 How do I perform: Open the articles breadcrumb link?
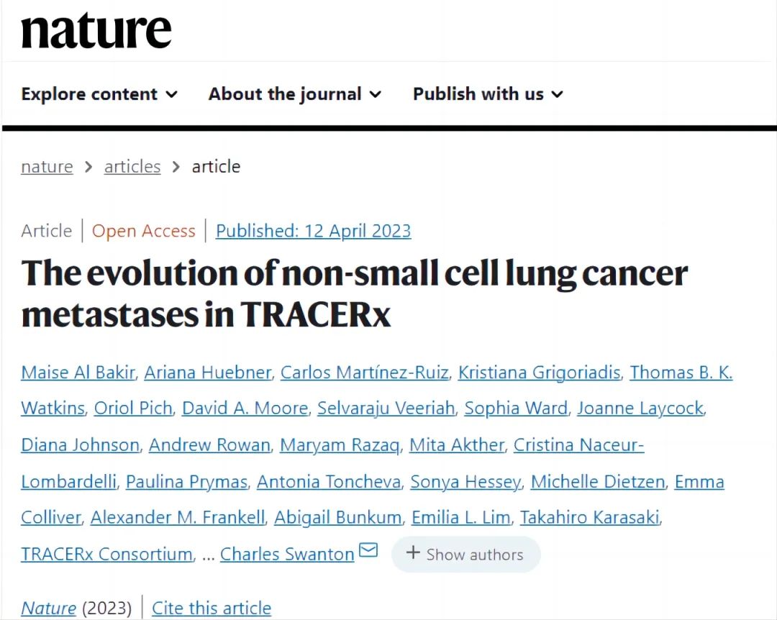tap(132, 167)
